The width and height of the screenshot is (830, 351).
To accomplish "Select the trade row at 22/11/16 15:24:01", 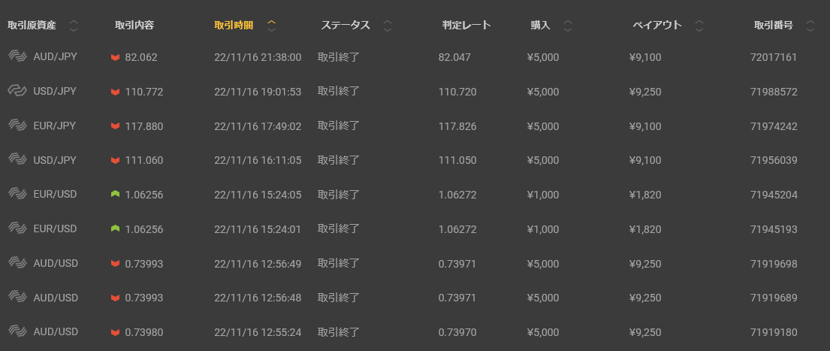I will [257, 229].
